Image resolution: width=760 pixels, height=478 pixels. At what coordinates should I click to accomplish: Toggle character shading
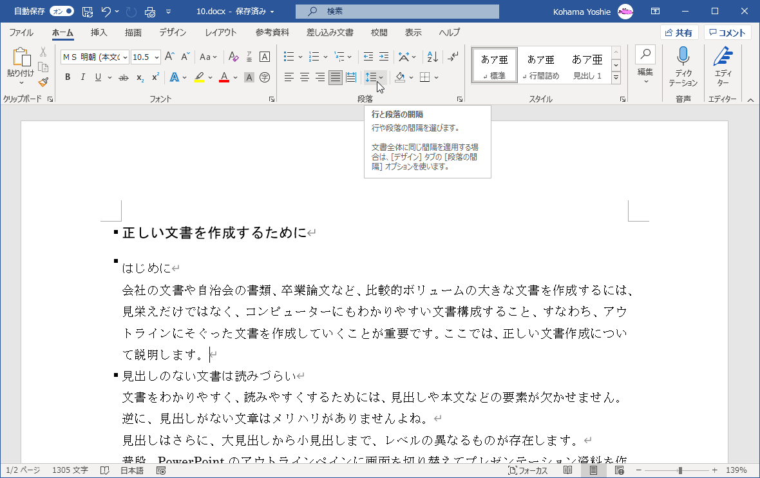pos(249,77)
